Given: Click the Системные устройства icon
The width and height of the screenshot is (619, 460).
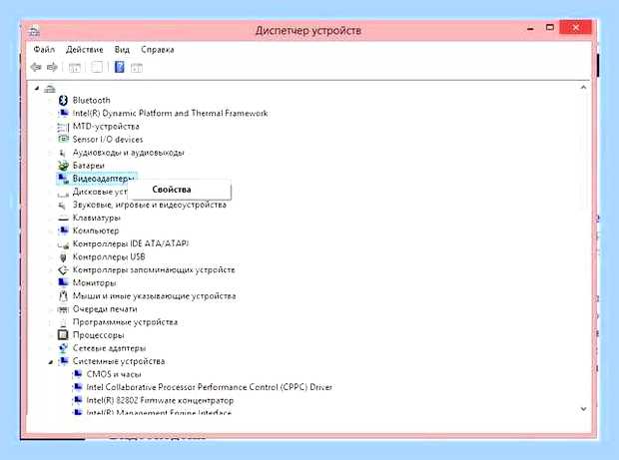Looking at the screenshot, I should (63, 361).
